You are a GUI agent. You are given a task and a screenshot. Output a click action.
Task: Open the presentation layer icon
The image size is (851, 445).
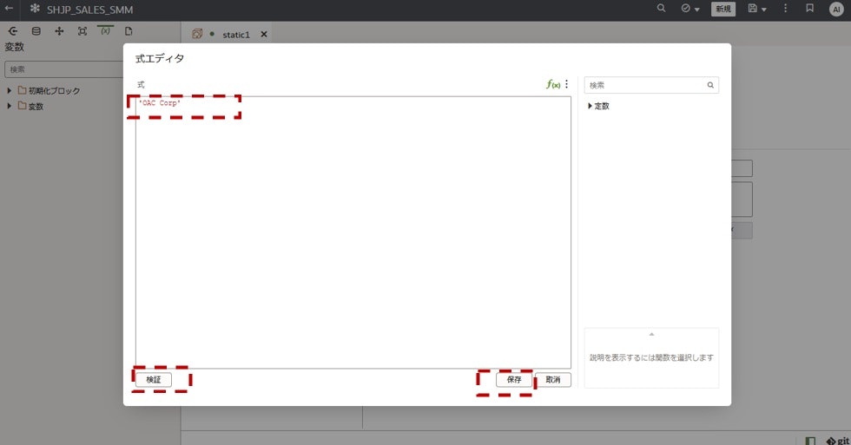(82, 31)
